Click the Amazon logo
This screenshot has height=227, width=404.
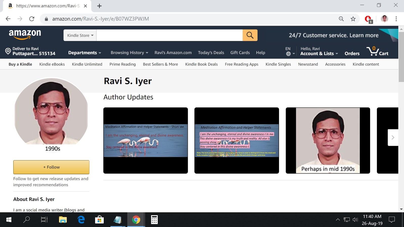click(25, 35)
